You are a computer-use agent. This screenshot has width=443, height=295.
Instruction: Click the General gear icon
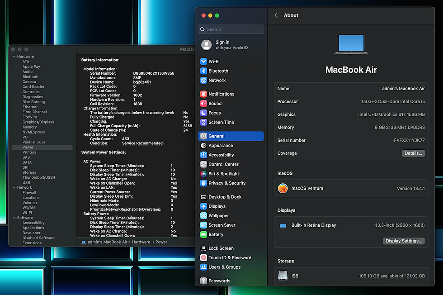point(203,136)
